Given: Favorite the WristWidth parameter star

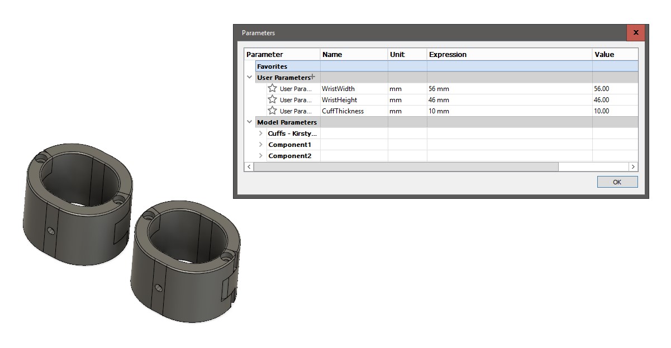Looking at the screenshot, I should coord(272,88).
